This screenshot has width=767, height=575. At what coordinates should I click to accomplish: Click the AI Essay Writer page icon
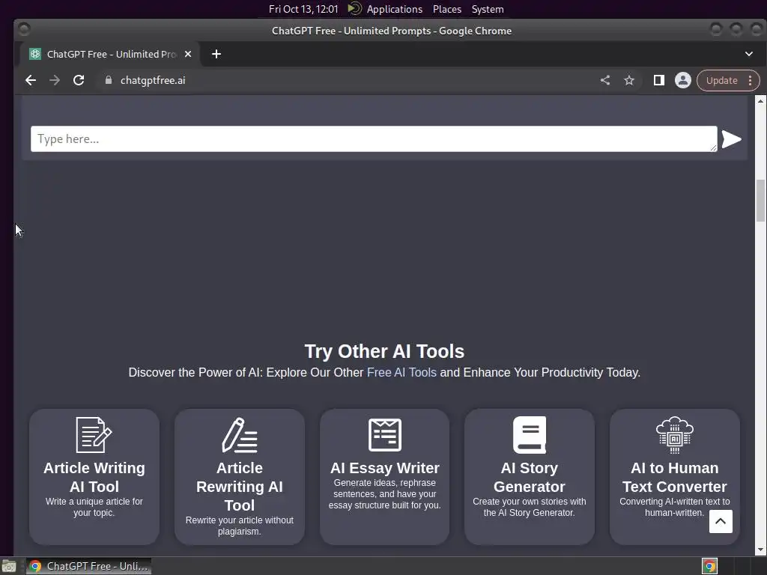coord(384,435)
